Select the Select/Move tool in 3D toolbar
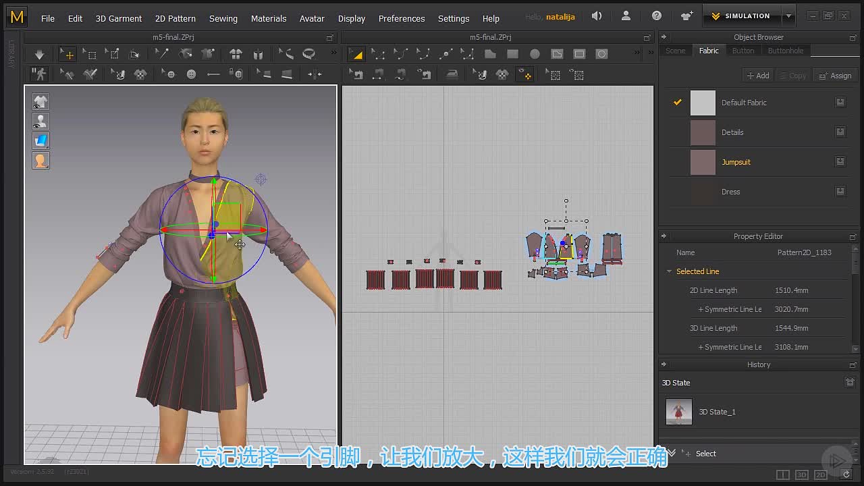 67,54
